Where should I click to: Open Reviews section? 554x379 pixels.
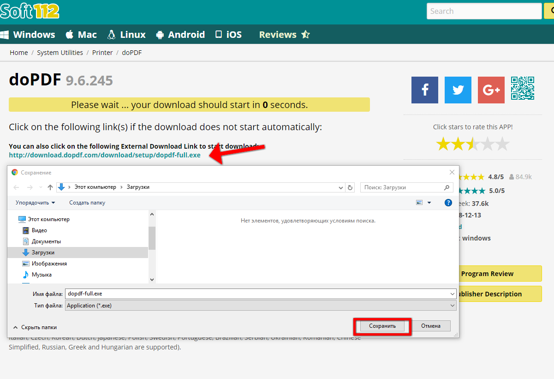tap(285, 35)
